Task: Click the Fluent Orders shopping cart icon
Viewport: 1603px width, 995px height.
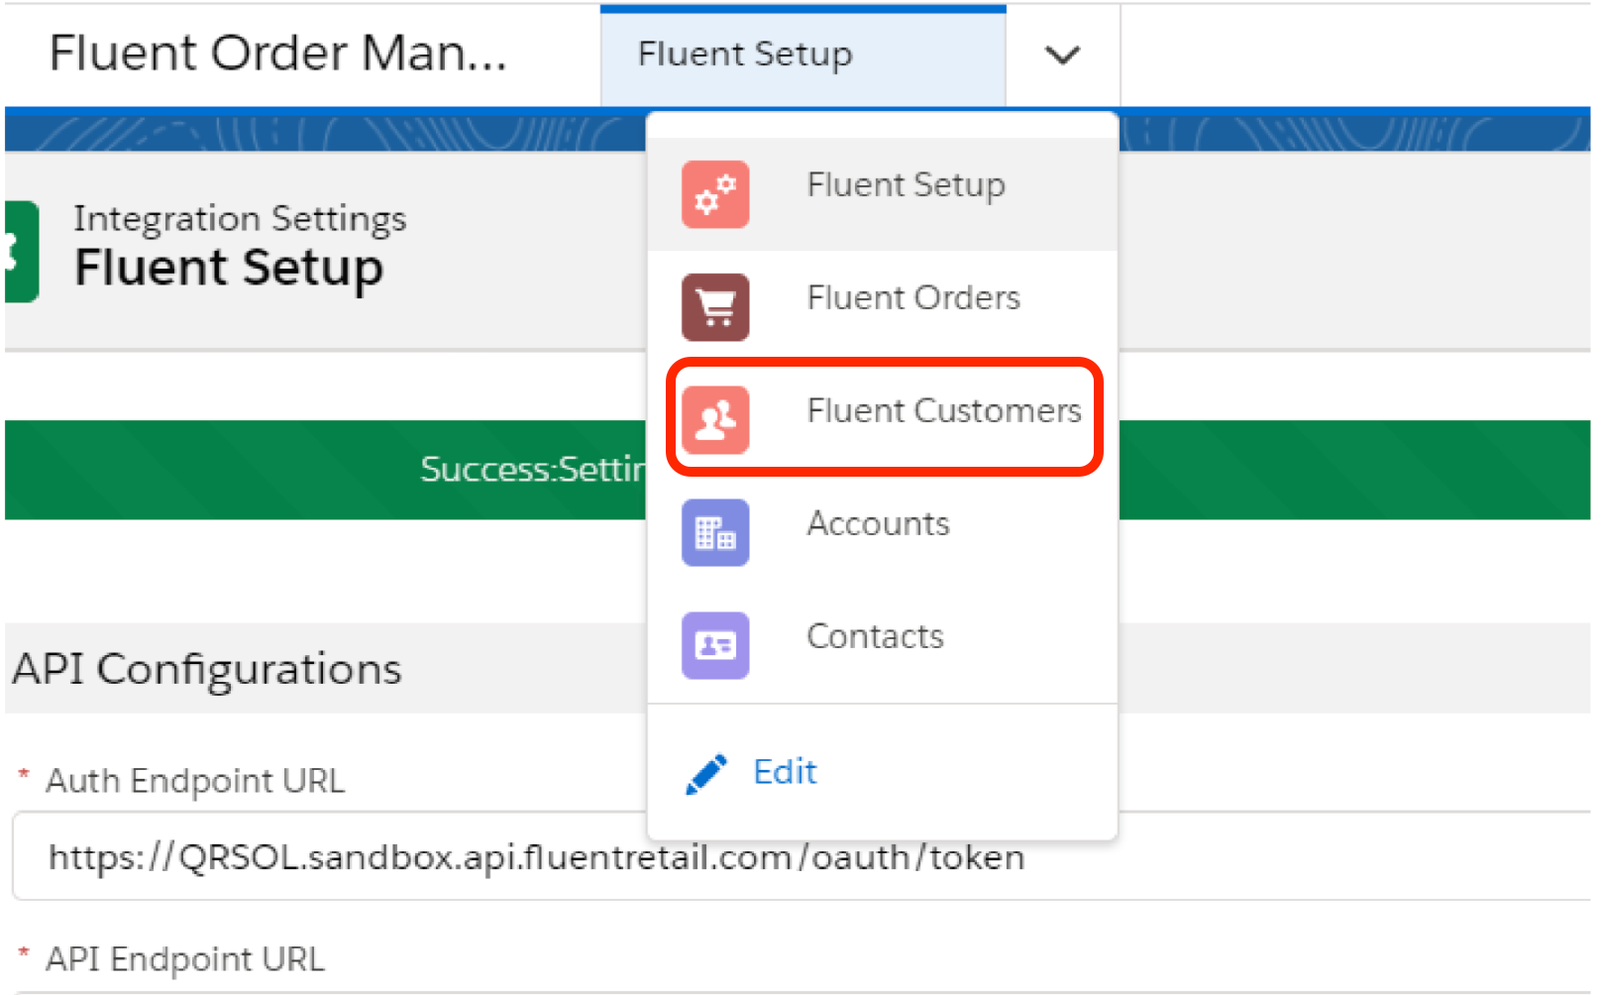Action: click(715, 307)
